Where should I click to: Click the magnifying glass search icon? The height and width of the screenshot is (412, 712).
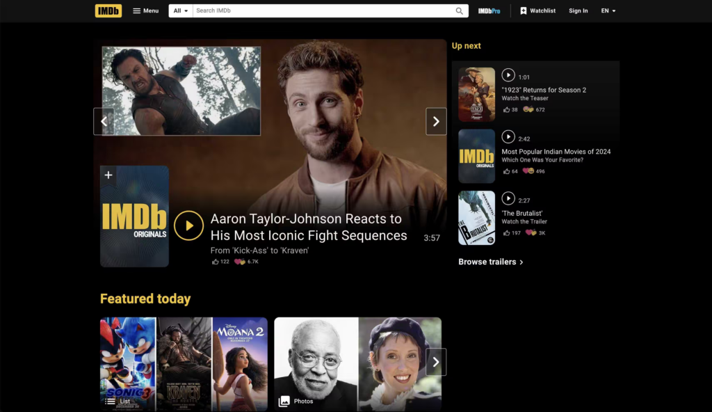click(x=460, y=10)
